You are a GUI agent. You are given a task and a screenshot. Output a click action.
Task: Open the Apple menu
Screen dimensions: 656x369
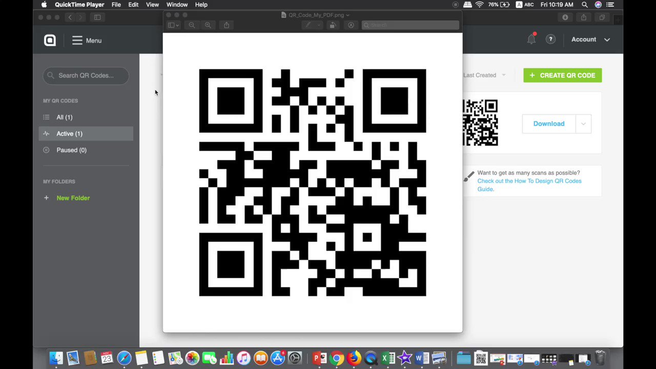tap(44, 5)
